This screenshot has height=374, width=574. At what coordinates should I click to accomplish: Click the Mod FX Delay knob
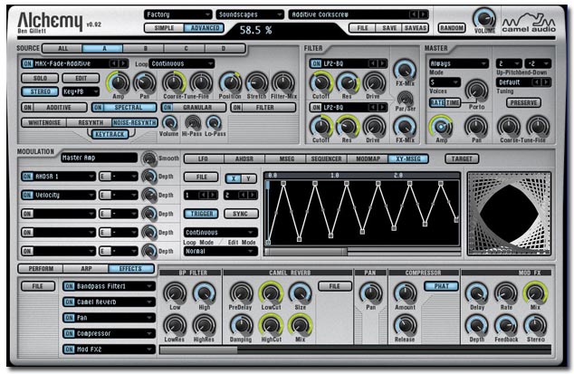(x=476, y=293)
